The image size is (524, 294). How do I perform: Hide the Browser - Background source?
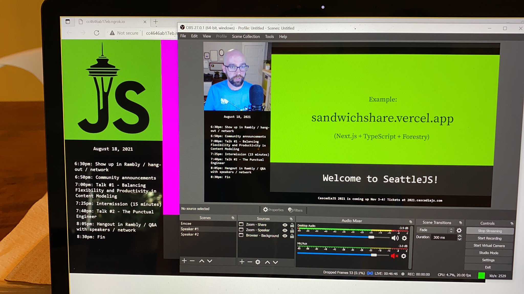[285, 236]
